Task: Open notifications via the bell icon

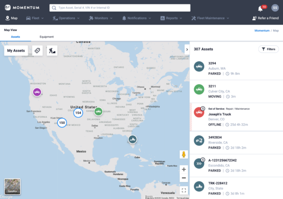Action: 260,7
